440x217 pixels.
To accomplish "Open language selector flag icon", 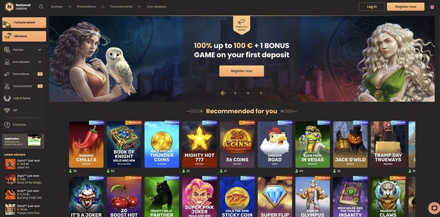I will point(432,7).
